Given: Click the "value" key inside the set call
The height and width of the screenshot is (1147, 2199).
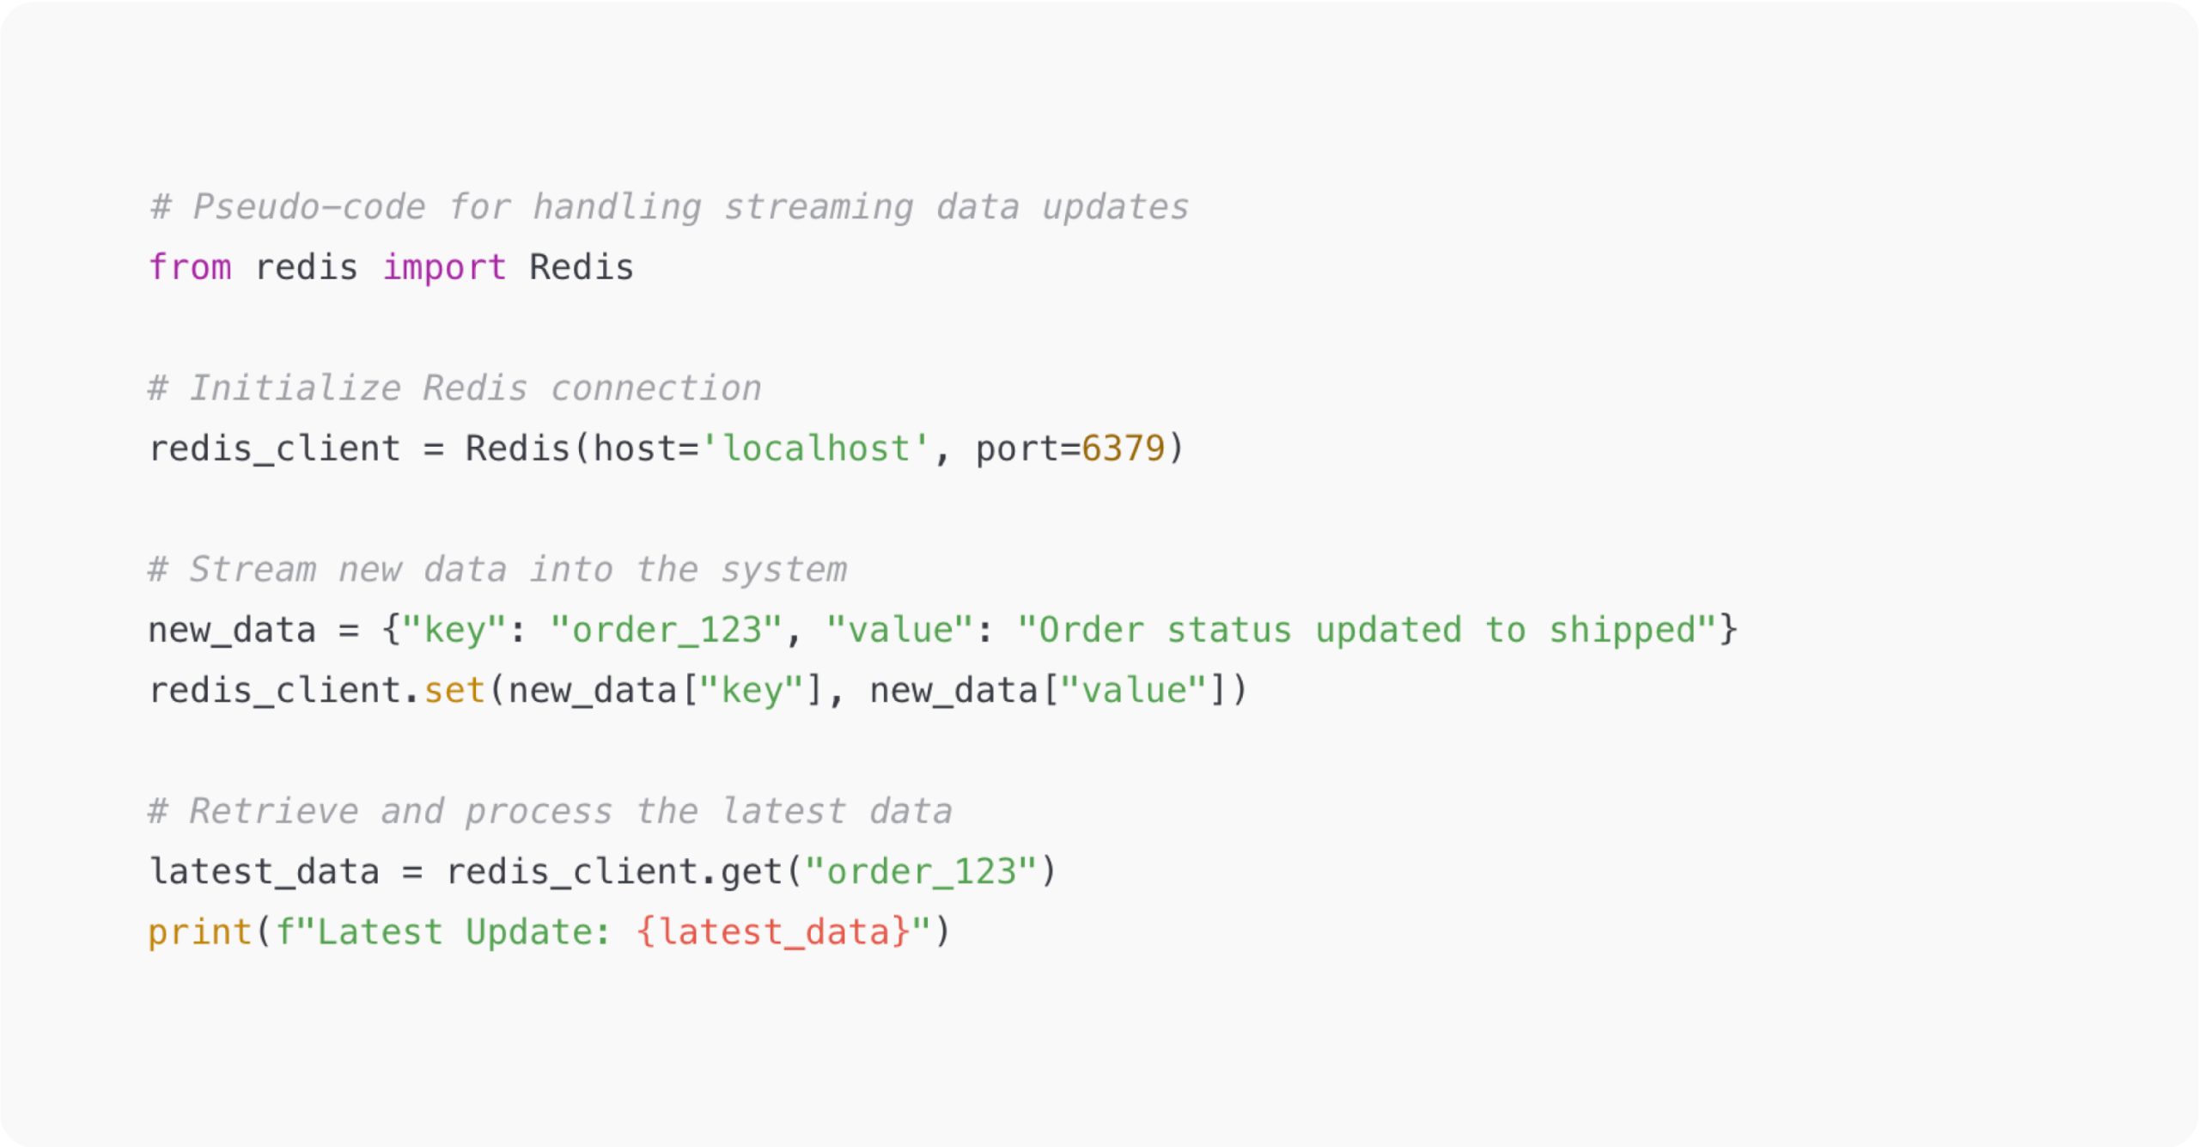Looking at the screenshot, I should tap(1134, 690).
